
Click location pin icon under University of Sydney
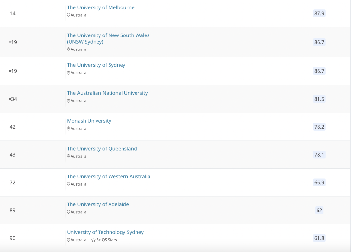(x=68, y=73)
